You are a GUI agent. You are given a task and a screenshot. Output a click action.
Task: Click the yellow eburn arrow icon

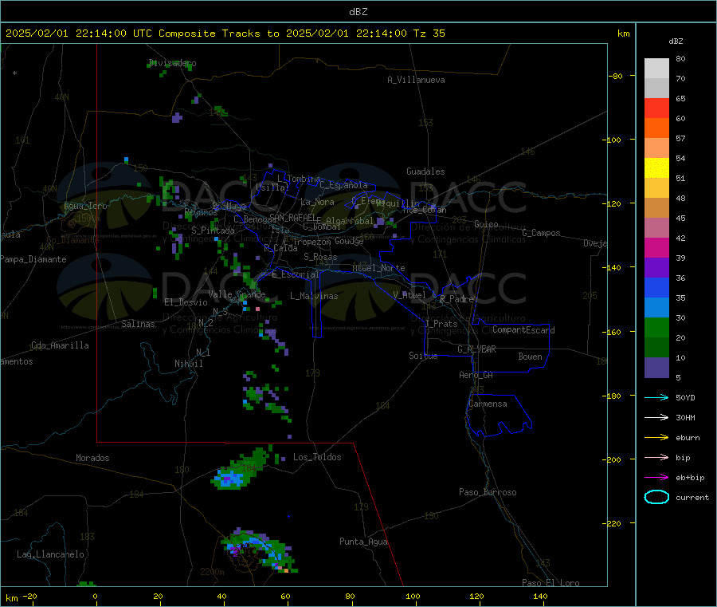click(x=656, y=438)
